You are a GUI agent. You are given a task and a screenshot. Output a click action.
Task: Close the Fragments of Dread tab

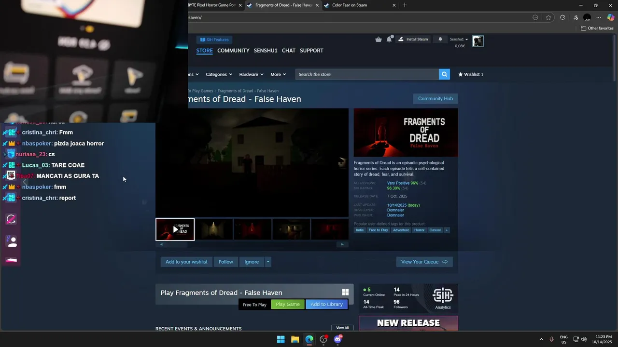coord(317,5)
